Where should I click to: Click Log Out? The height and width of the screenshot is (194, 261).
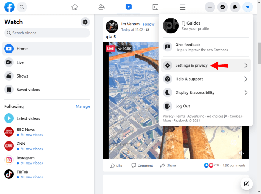[206, 106]
